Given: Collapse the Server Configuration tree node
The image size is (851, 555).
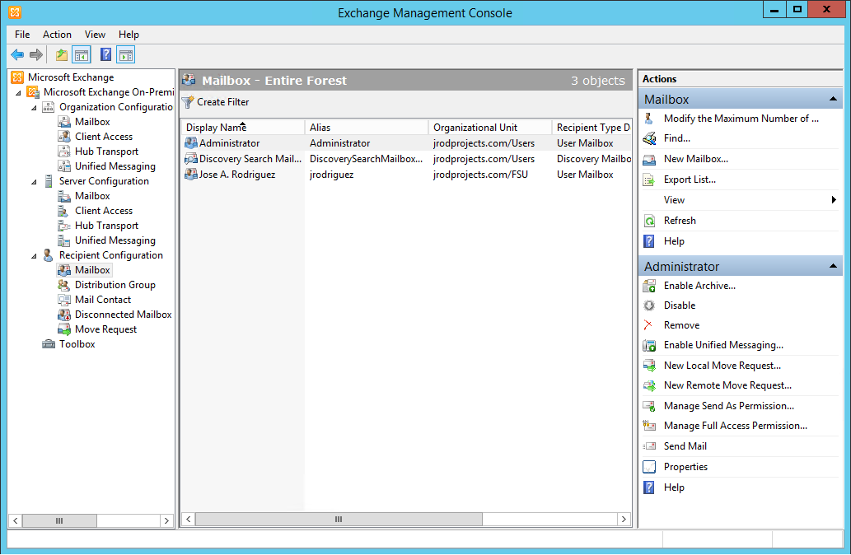Looking at the screenshot, I should click(34, 182).
